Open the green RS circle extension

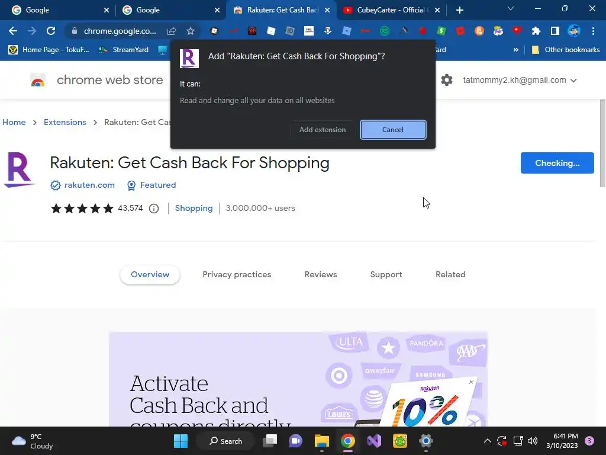pyautogui.click(x=385, y=31)
